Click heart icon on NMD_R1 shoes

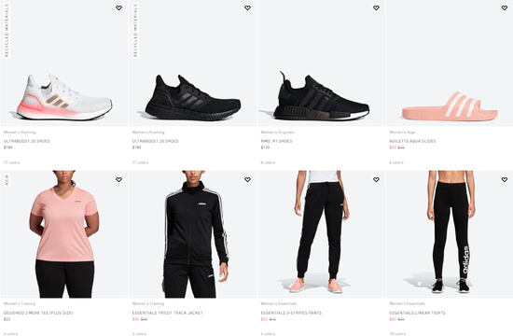point(376,7)
